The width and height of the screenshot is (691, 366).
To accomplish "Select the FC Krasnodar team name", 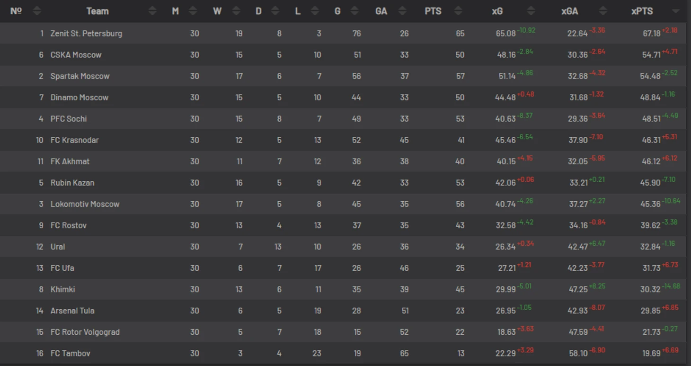I will coord(75,140).
